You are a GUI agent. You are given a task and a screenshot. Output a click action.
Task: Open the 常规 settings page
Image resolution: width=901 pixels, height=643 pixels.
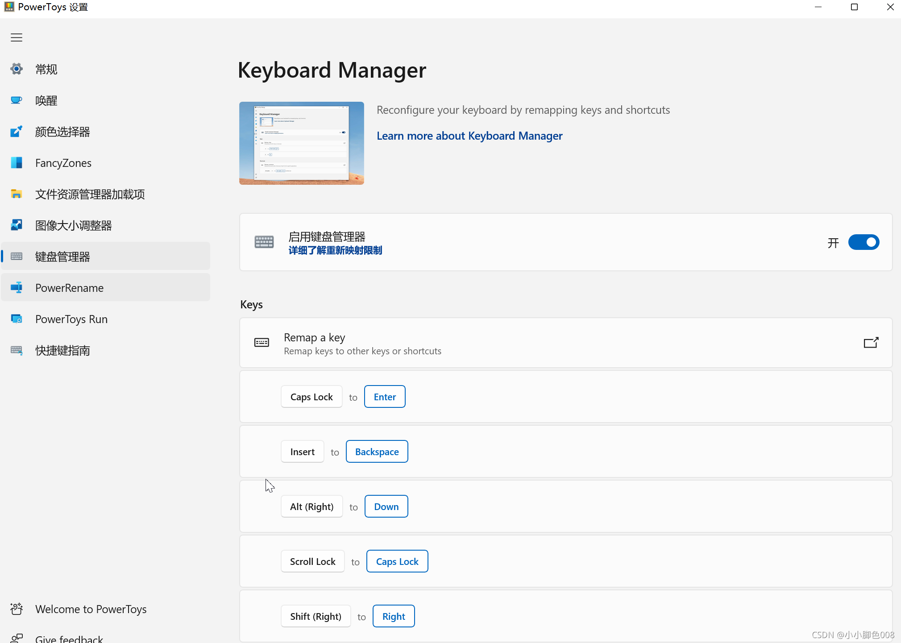coord(106,69)
